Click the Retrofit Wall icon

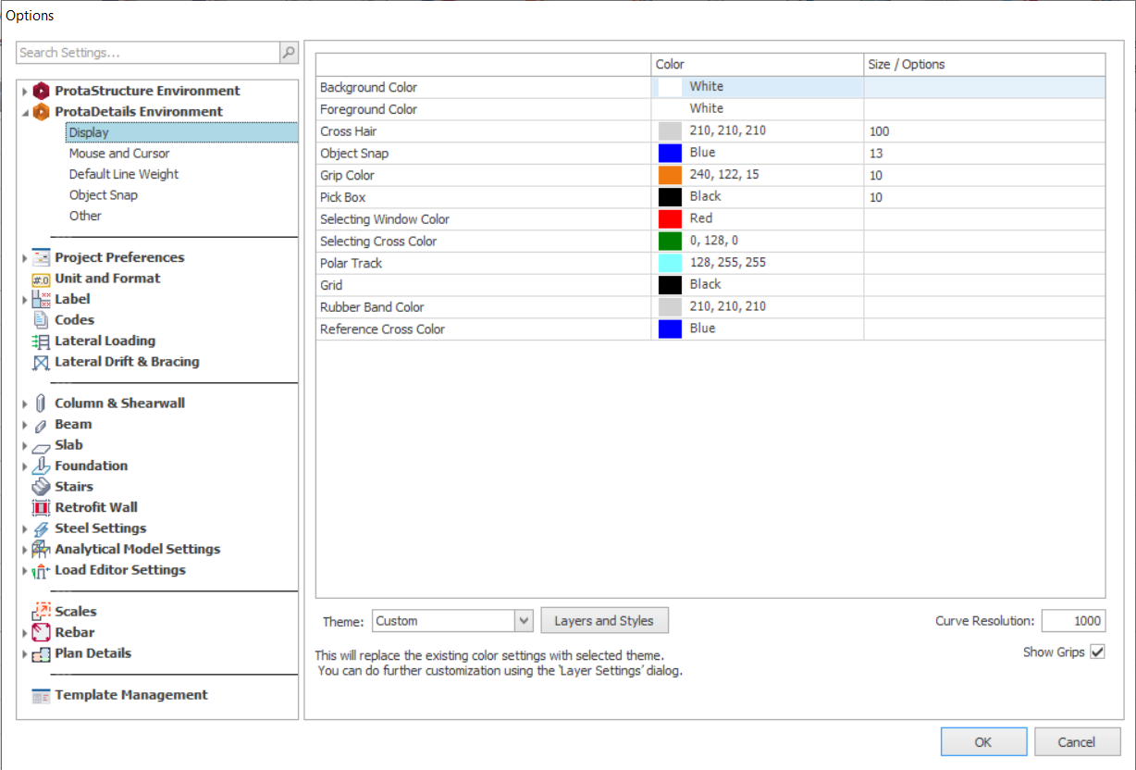pyautogui.click(x=41, y=508)
